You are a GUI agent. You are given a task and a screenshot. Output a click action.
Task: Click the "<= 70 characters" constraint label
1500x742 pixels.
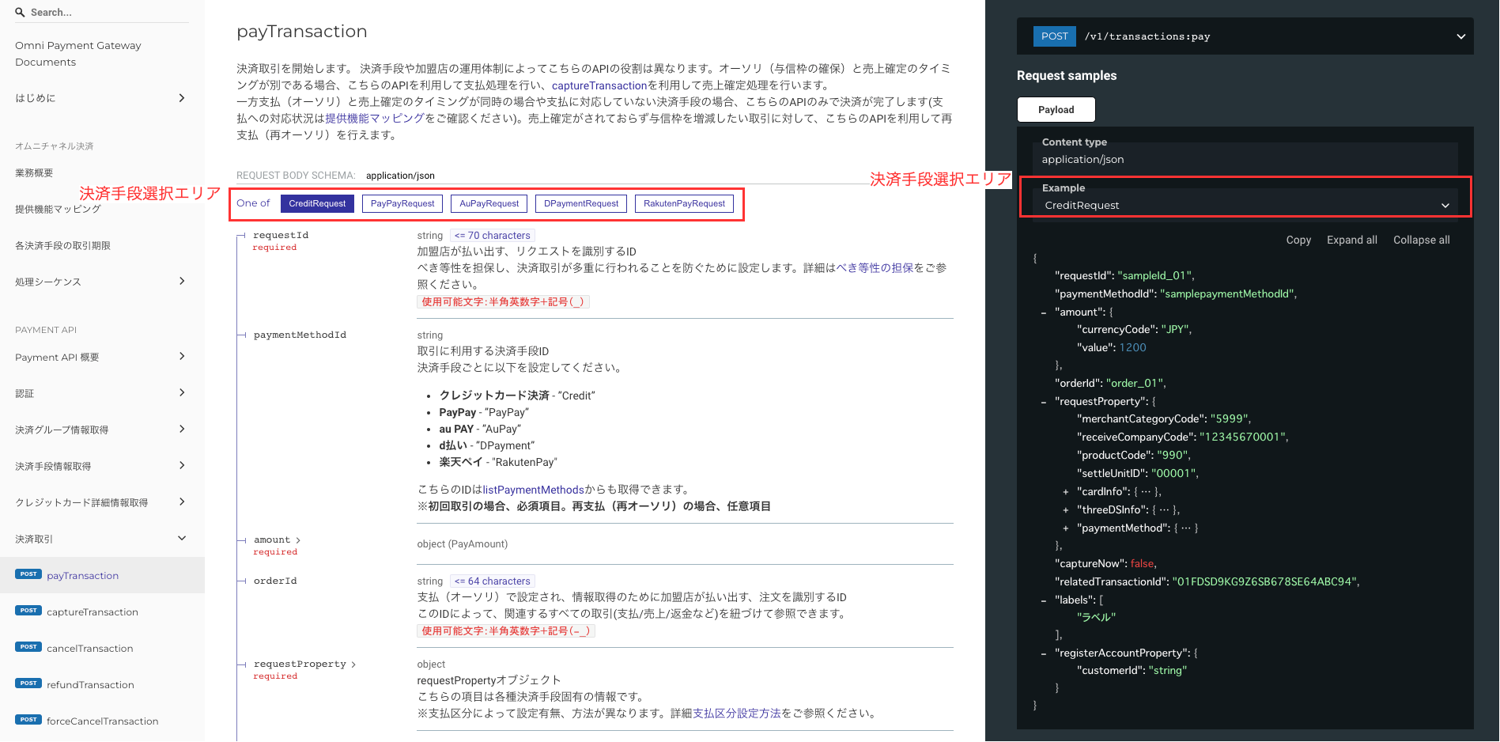tap(493, 236)
